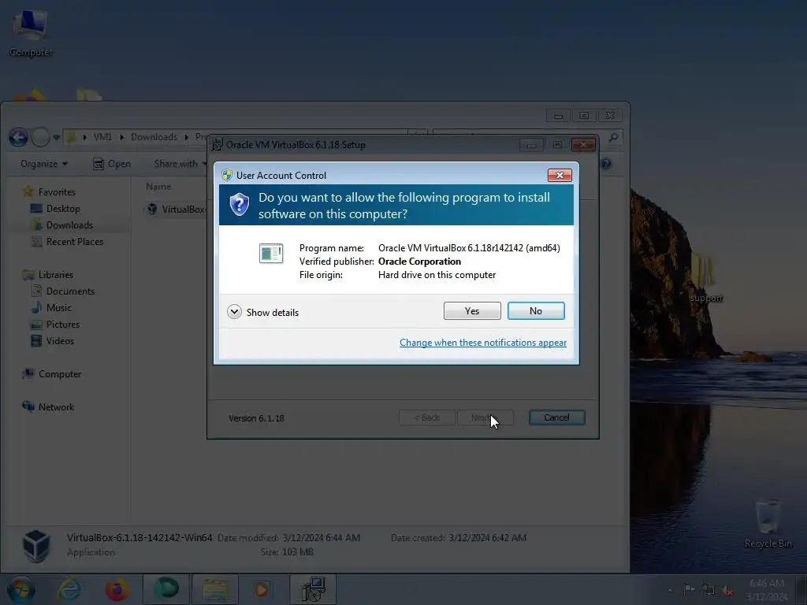This screenshot has width=807, height=605.
Task: Click the Explorer search magnifier icon
Action: pos(613,137)
